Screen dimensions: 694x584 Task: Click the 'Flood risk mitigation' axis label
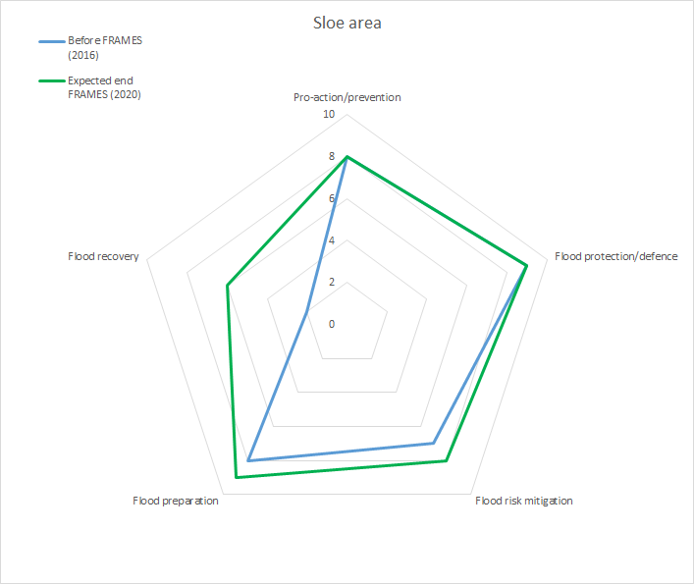[524, 501]
